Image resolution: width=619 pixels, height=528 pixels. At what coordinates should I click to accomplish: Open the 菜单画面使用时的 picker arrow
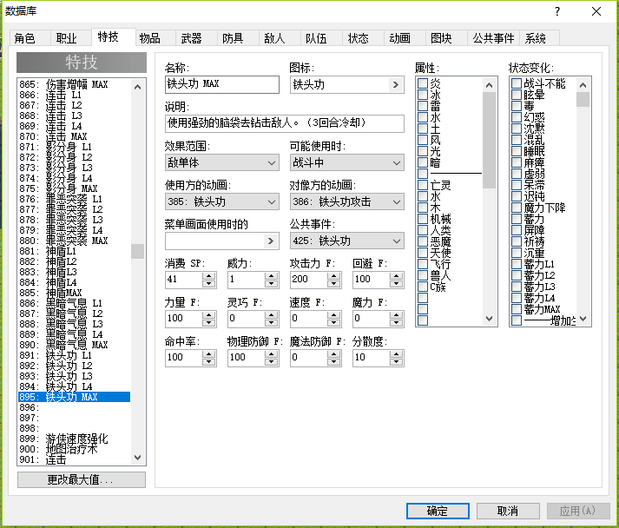(270, 241)
